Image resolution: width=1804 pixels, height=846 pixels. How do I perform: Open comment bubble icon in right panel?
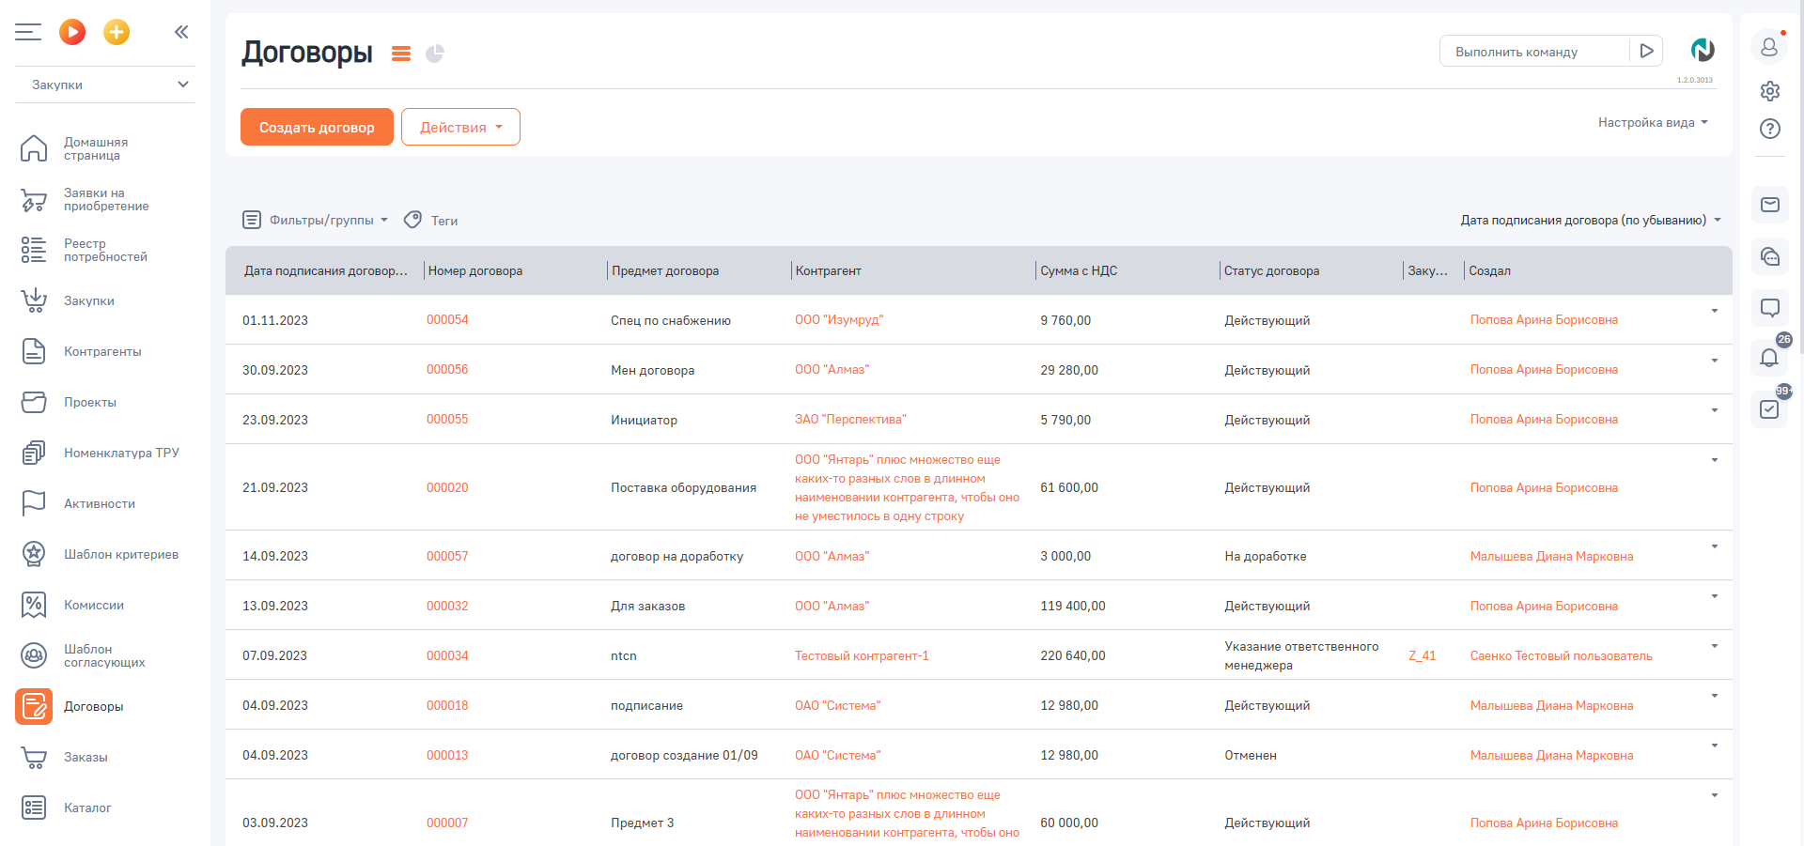tap(1770, 307)
